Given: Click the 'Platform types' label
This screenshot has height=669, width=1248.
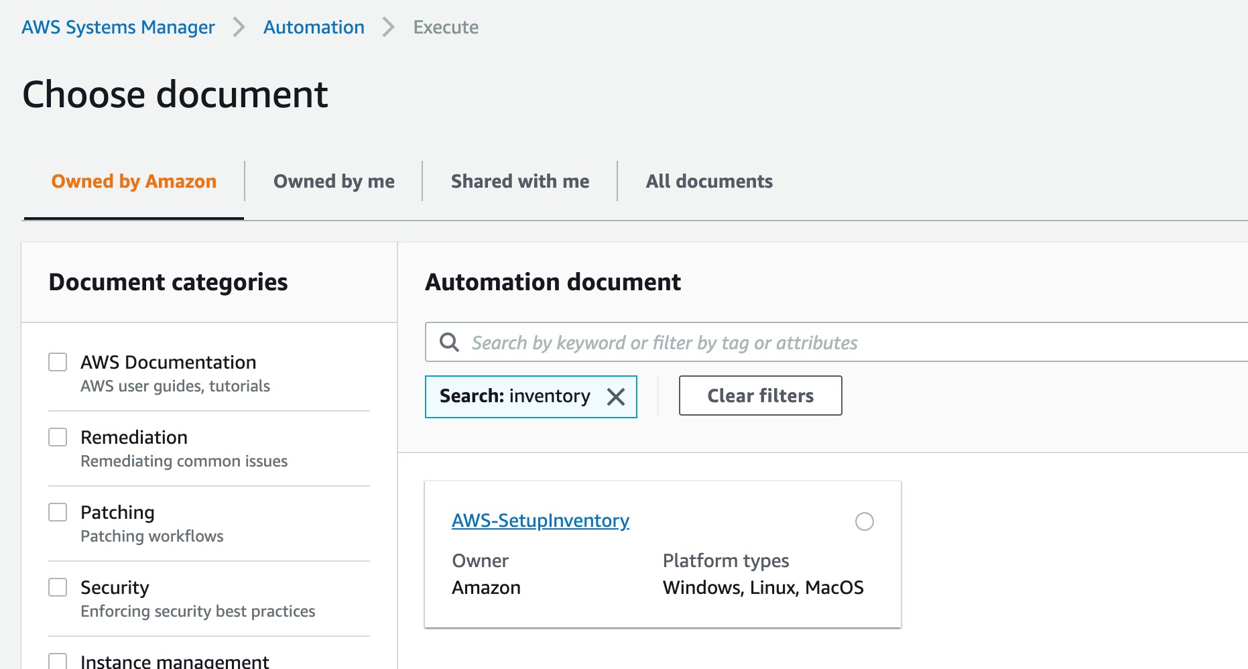Looking at the screenshot, I should (x=726, y=561).
